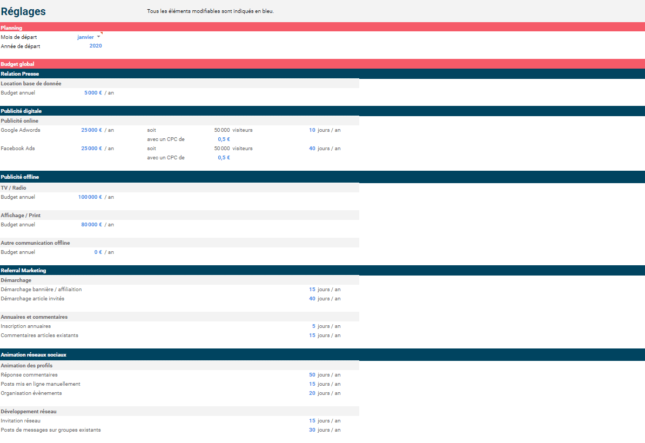Viewport: 645px width, 443px height.
Task: Click the 5 000 € press database budget
Action: 93,93
